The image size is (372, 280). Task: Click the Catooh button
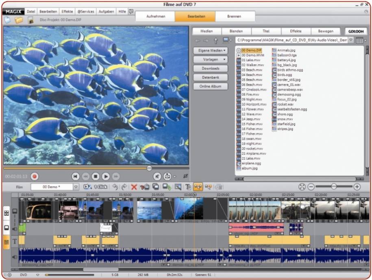pyautogui.click(x=356, y=31)
